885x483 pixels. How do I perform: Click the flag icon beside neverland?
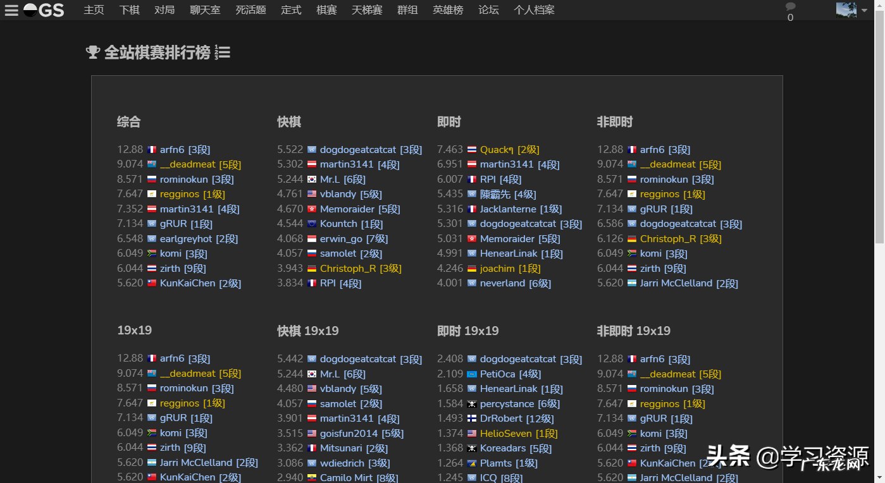point(472,283)
